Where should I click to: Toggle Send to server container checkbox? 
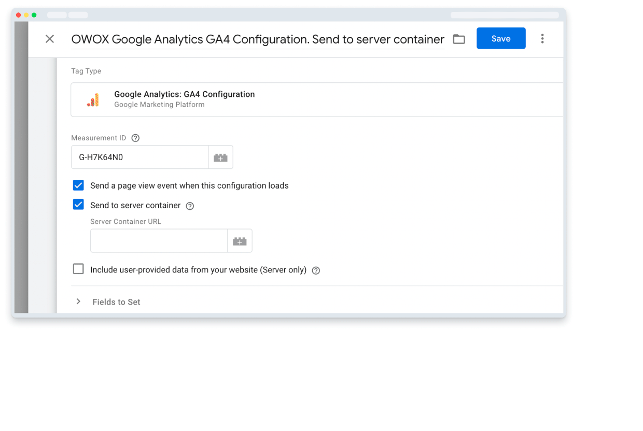[78, 205]
